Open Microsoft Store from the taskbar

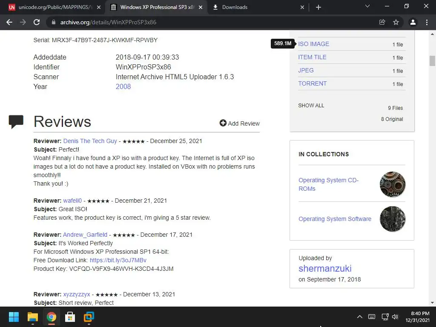[70, 317]
